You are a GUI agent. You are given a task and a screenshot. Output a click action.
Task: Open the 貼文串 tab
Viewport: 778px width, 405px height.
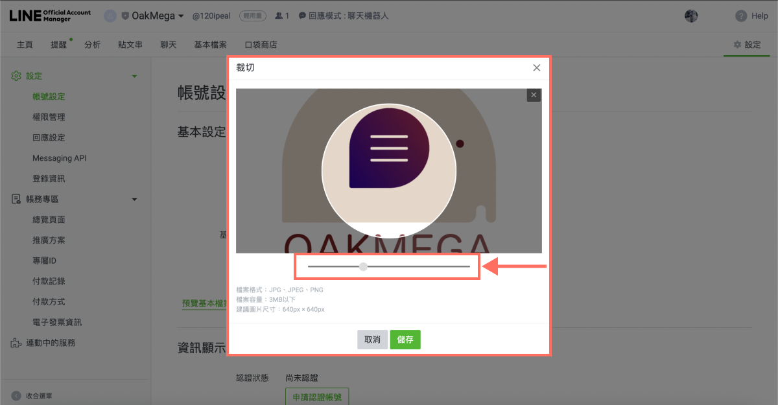click(x=130, y=45)
